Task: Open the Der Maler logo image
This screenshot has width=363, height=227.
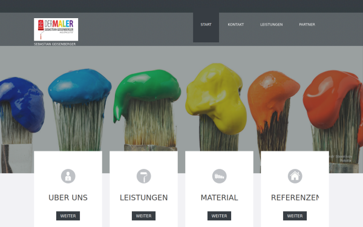Action: [56, 30]
